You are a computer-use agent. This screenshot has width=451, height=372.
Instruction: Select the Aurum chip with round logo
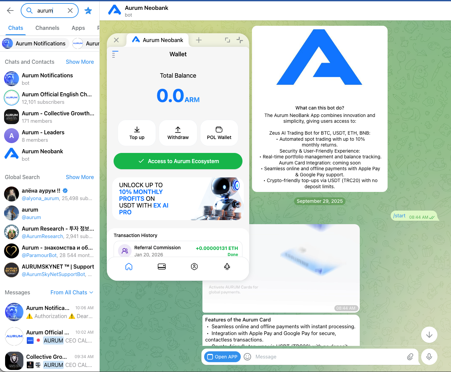click(86, 43)
